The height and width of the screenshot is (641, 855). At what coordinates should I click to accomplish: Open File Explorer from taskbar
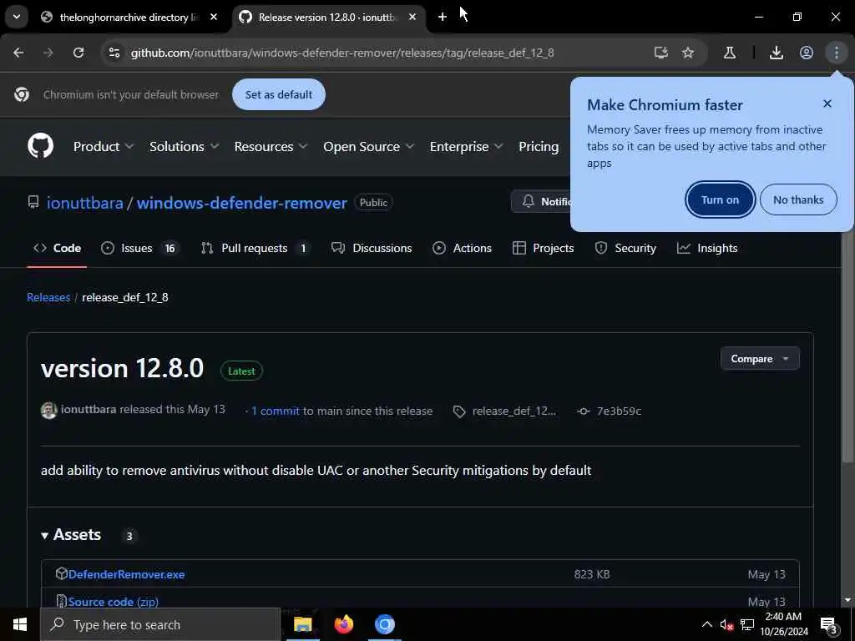click(x=302, y=624)
